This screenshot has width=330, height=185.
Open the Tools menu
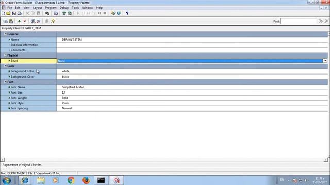(x=75, y=8)
